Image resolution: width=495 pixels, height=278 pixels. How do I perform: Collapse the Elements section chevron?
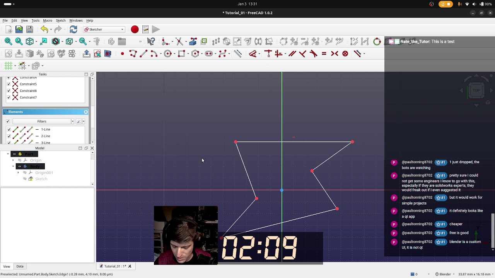(x=86, y=112)
